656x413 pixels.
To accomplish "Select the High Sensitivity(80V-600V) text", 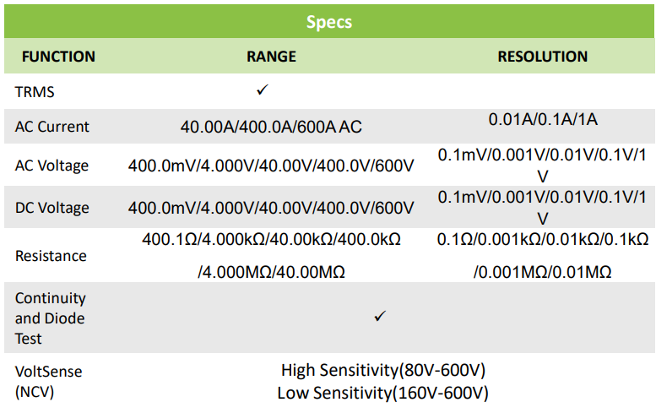I will click(x=382, y=370).
